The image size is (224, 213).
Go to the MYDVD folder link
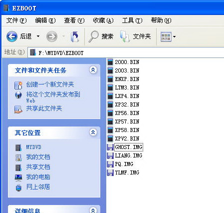coord(33,147)
